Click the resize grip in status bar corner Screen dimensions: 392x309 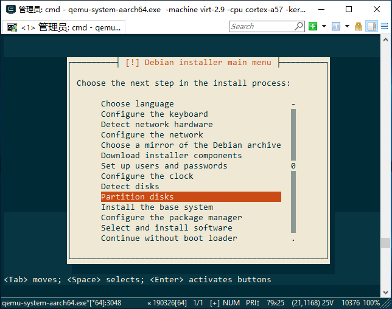click(387, 304)
